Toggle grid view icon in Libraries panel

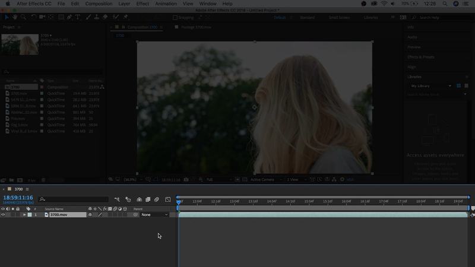[458, 86]
